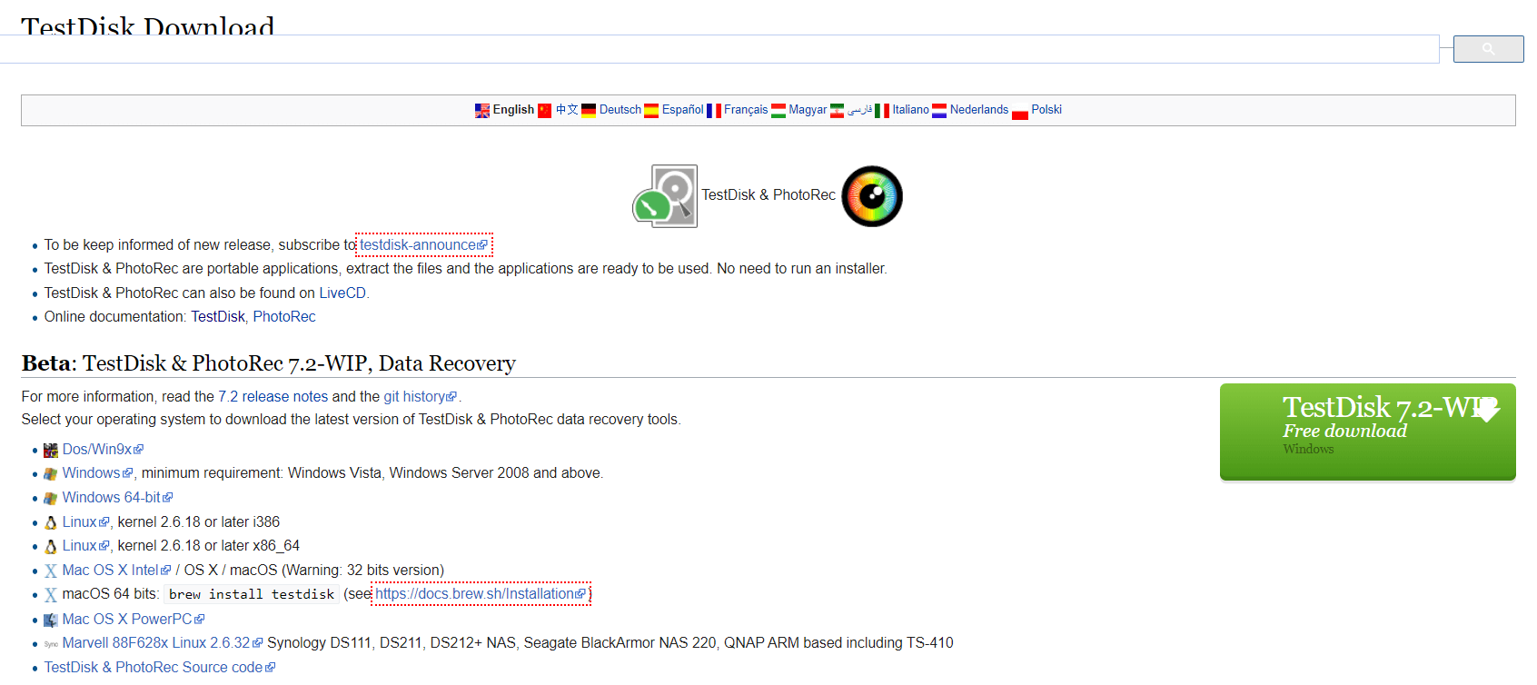Image resolution: width=1537 pixels, height=685 pixels.
Task: Open the testdisk-announce mailing list link
Action: pos(423,245)
